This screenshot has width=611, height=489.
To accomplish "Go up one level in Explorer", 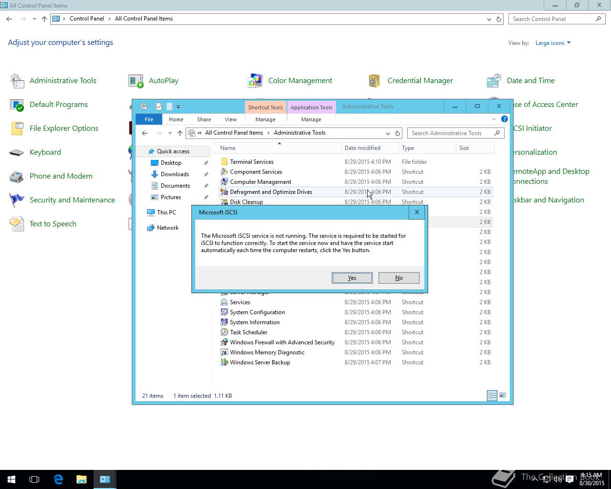I will pyautogui.click(x=179, y=133).
